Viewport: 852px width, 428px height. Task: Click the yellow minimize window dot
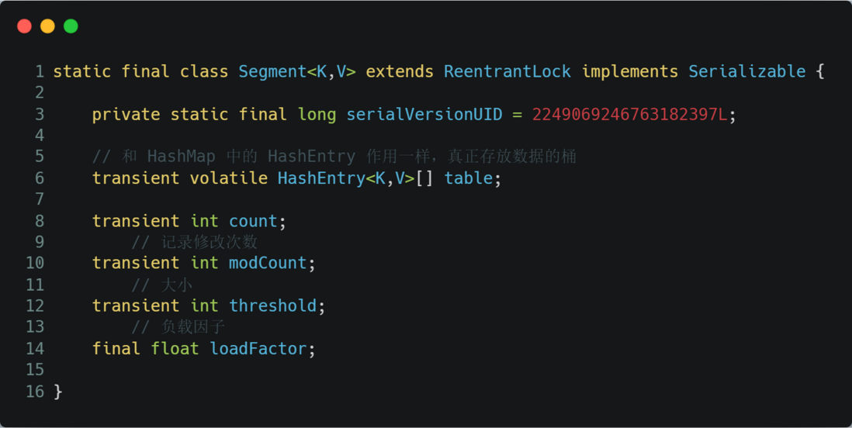pos(48,26)
